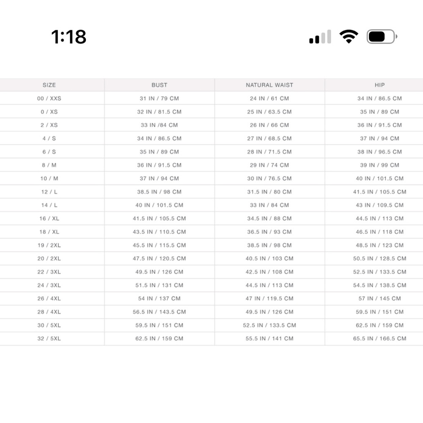Click bust value 40 IN / 101.5 CM
Viewport: 423px width, 423px height.
point(159,205)
